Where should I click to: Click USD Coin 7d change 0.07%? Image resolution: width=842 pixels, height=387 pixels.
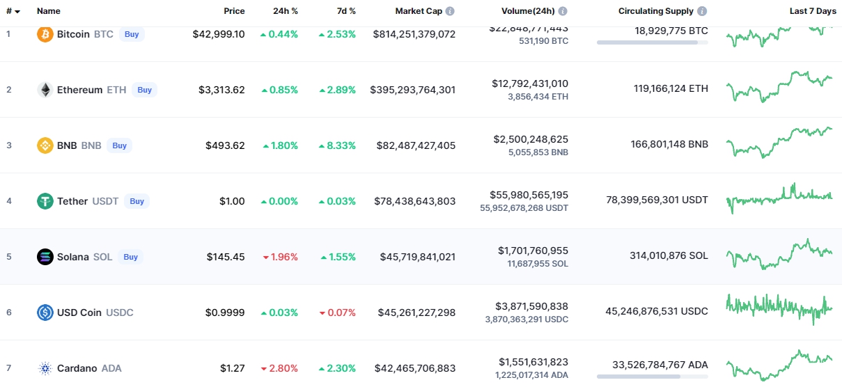click(x=337, y=313)
